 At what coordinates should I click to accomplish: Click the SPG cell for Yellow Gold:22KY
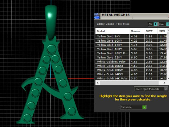162,58
